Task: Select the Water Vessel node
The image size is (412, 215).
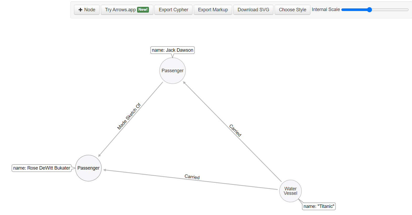Action: 290,191
